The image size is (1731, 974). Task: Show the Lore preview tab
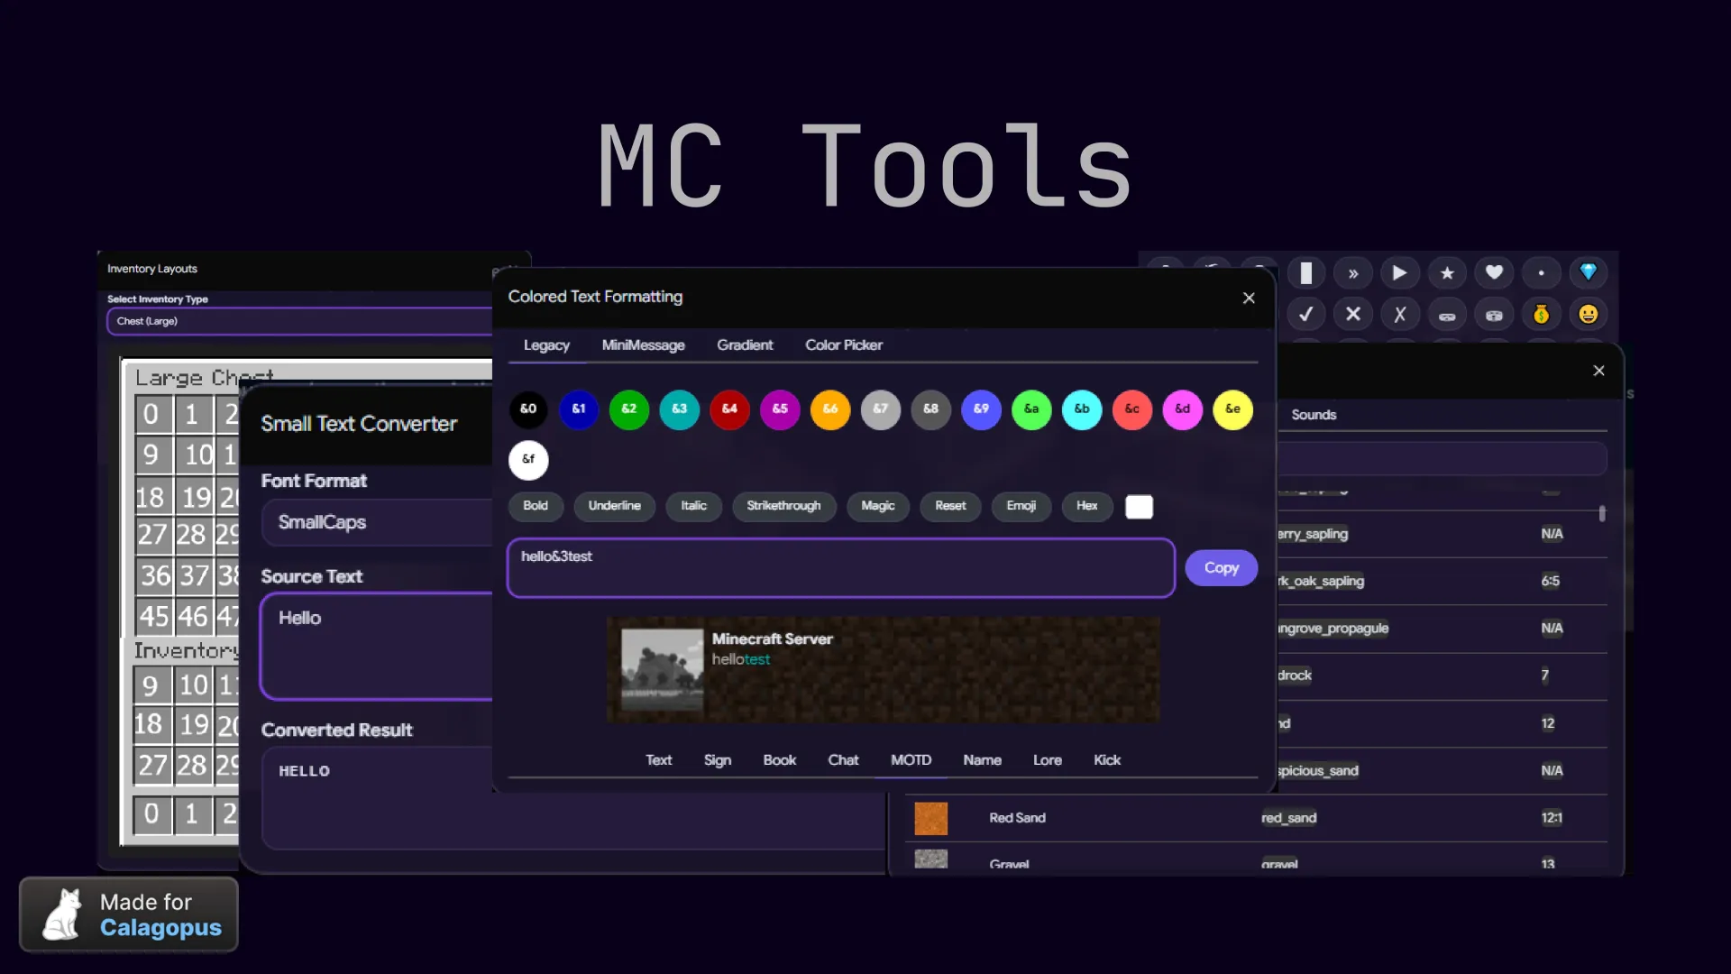[x=1048, y=760]
